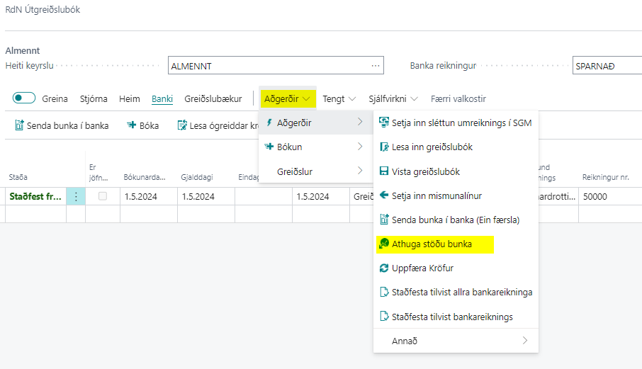The image size is (642, 369).
Task: Click the Setja inn mismunalínur arrow icon
Action: pyautogui.click(x=384, y=195)
